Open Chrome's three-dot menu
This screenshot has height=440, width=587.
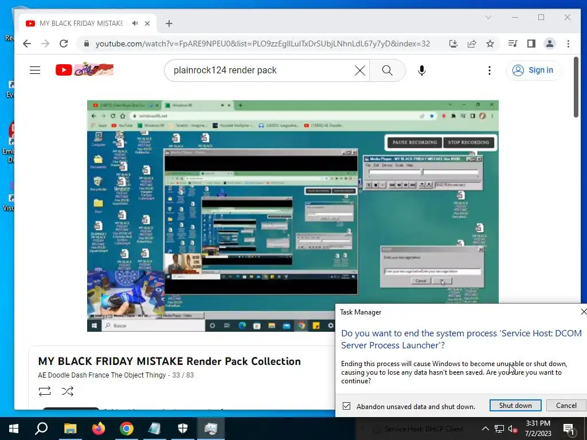coord(568,44)
